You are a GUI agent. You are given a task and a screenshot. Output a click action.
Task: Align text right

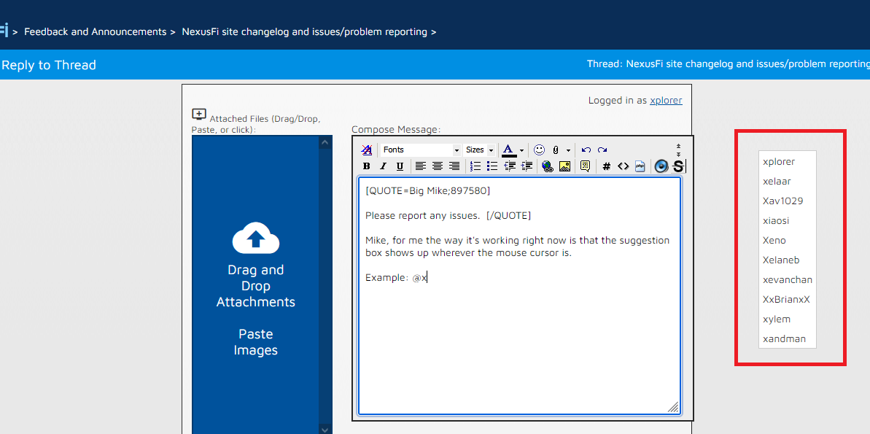click(454, 166)
